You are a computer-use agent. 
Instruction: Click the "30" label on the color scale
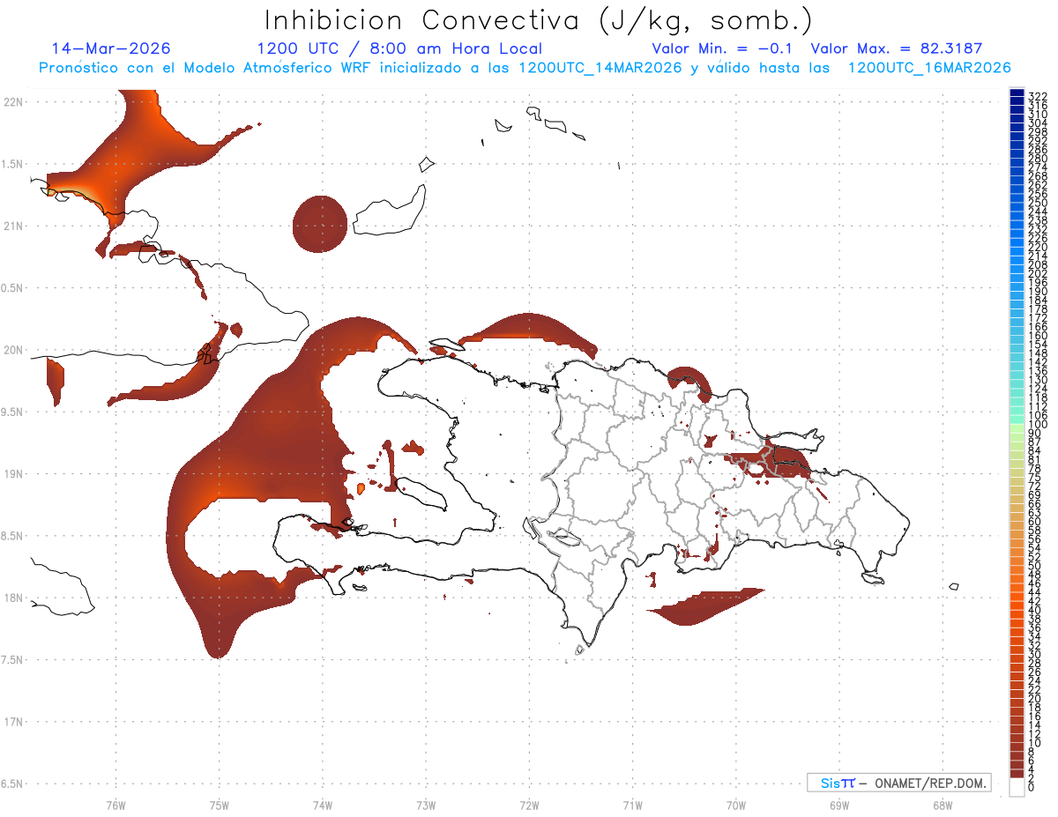(x=1034, y=654)
